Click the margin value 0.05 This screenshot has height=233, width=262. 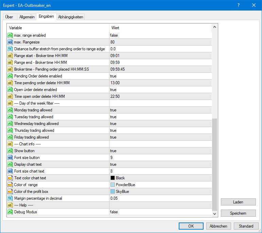click(x=114, y=198)
